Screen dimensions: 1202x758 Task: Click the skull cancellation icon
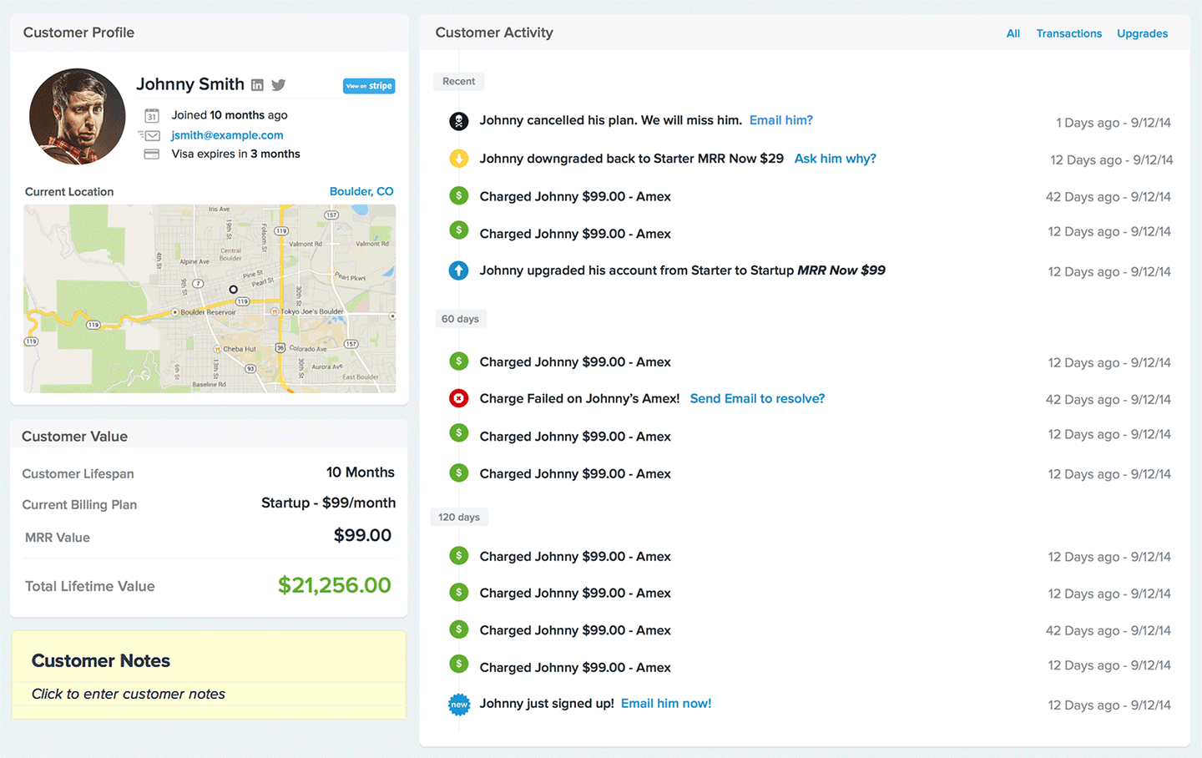[458, 121]
